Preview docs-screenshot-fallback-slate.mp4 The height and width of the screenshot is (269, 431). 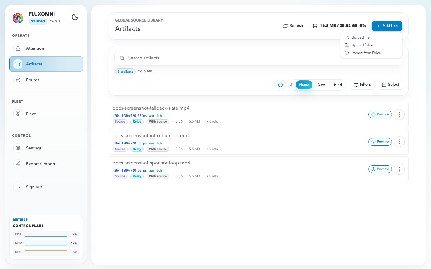(380, 114)
